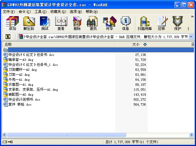Run 测试 (Test) on the archive
This screenshot has height=146, width=196.
point(45,23)
